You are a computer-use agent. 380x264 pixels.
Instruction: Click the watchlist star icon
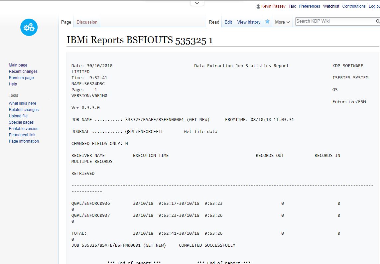(267, 22)
